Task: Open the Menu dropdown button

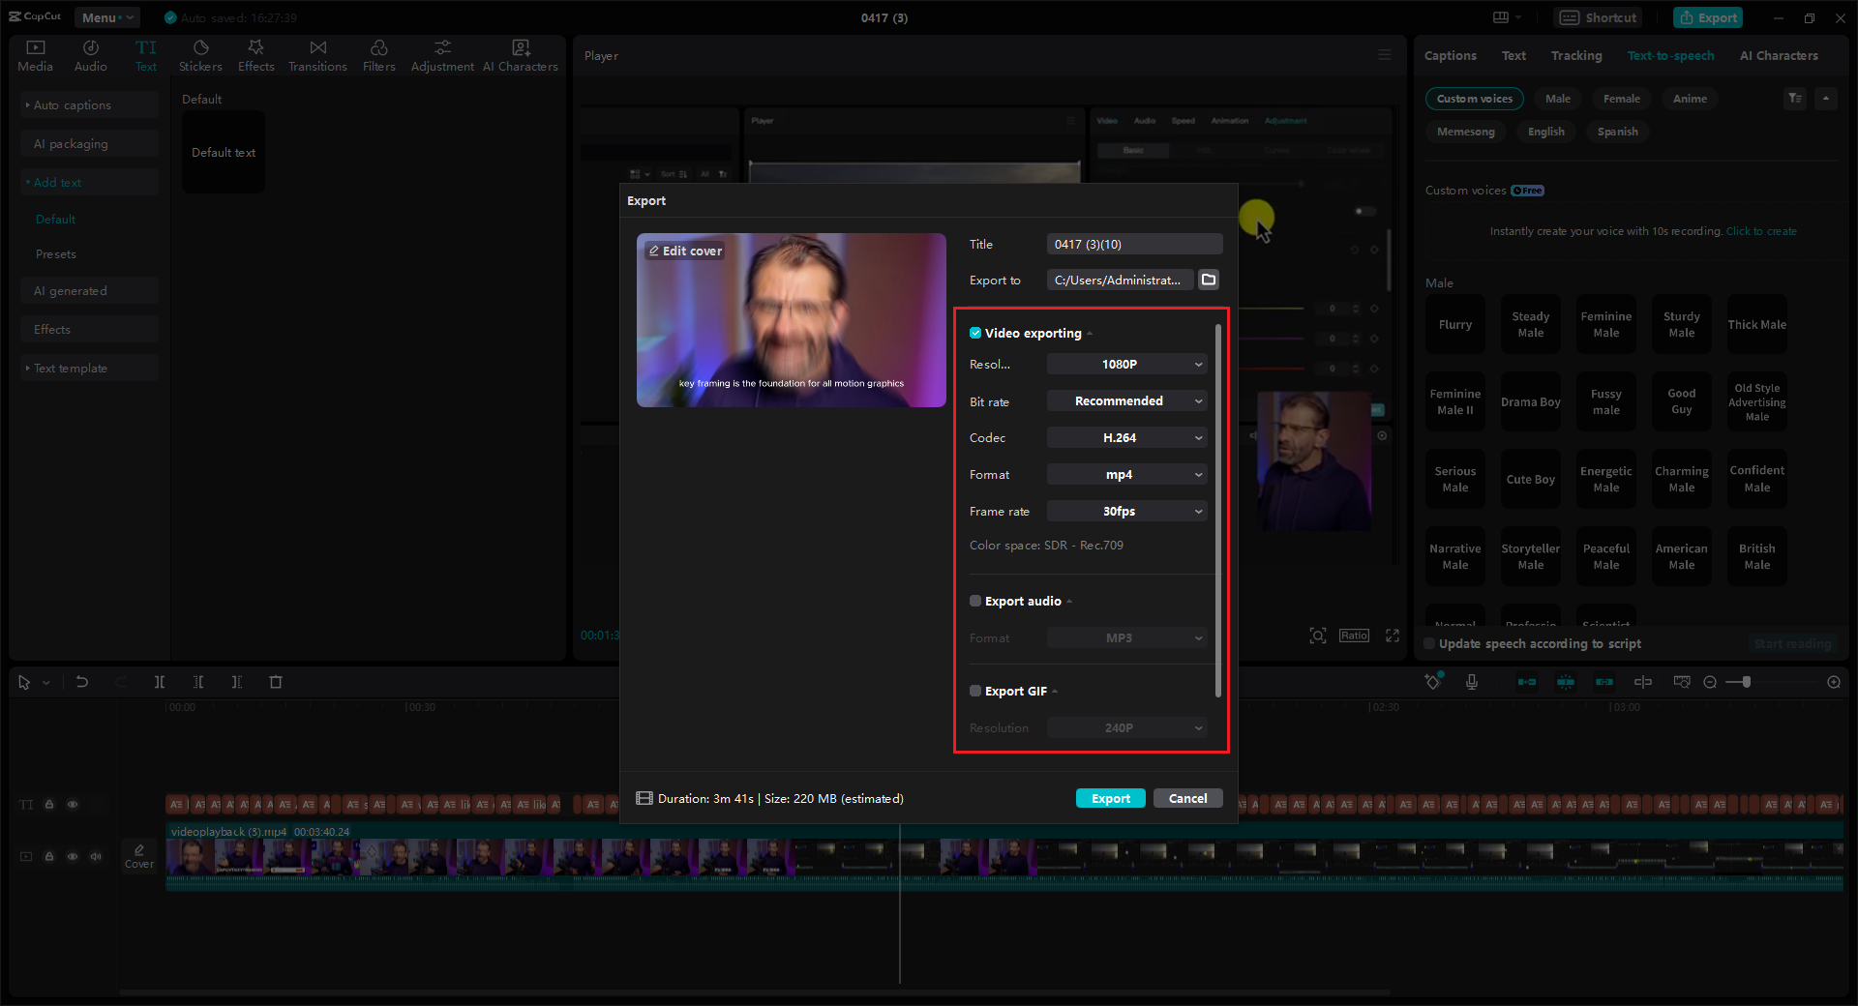Action: tap(106, 16)
